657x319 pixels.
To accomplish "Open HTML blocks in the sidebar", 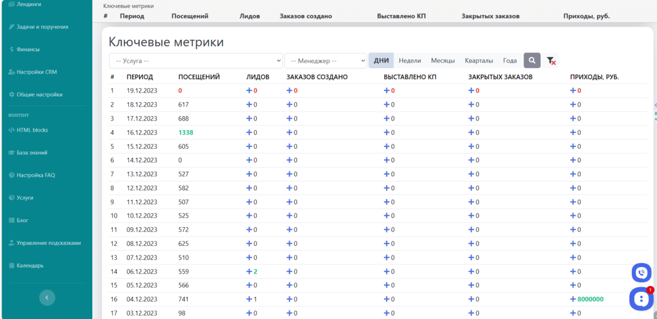I will 32,130.
